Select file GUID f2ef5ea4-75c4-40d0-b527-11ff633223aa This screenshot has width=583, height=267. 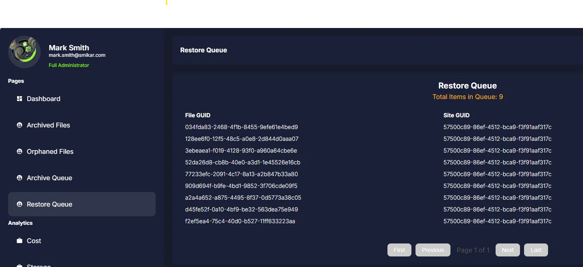(240, 221)
